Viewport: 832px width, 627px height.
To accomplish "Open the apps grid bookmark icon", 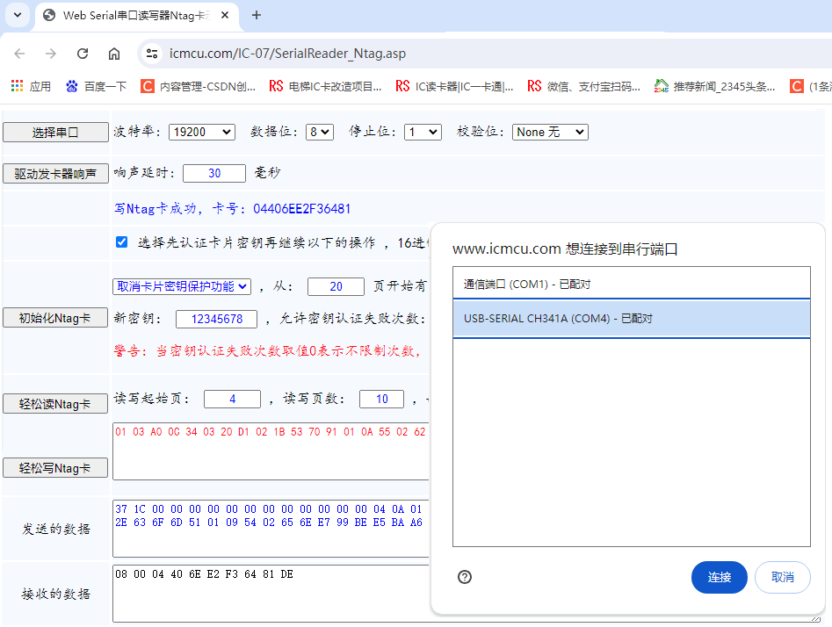I will pos(17,86).
